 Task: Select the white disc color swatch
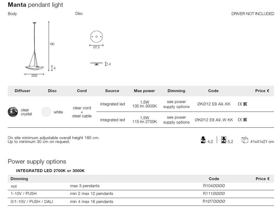click(x=46, y=112)
